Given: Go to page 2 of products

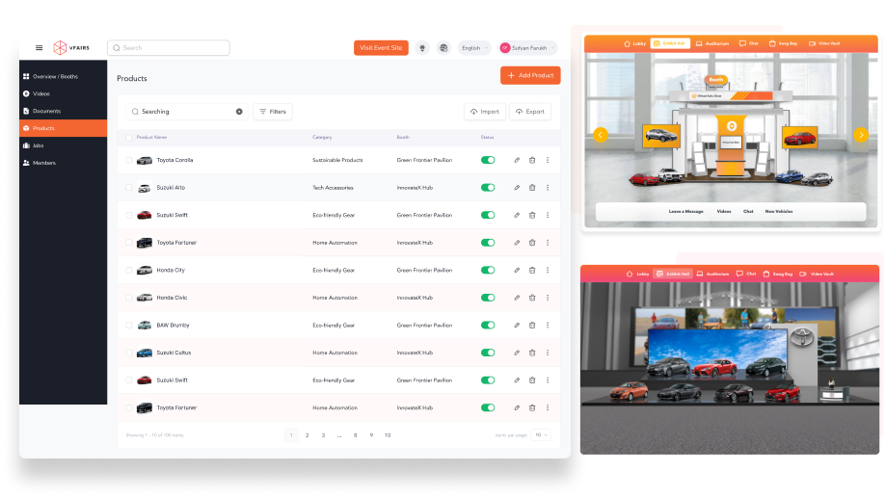Looking at the screenshot, I should [x=307, y=435].
